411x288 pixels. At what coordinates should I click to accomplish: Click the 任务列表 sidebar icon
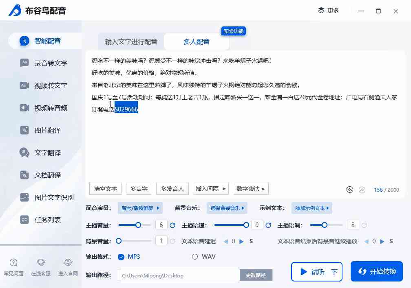point(24,220)
